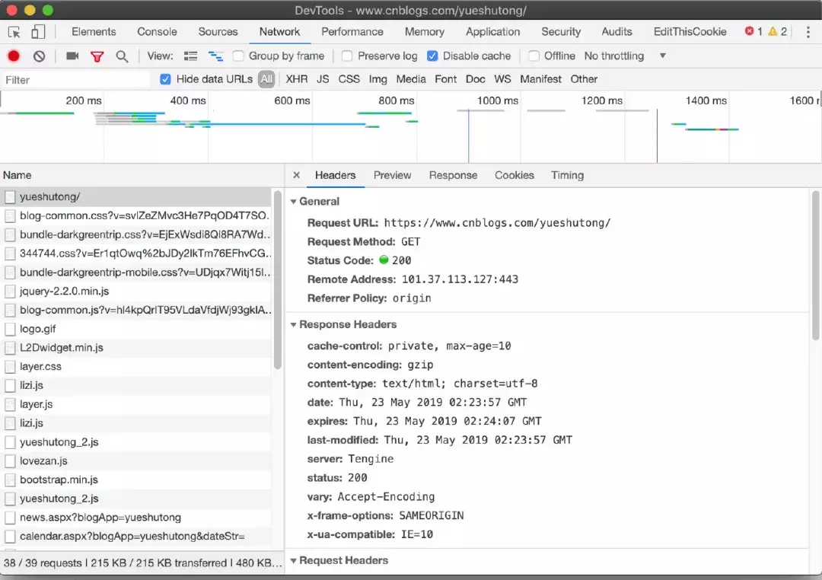The width and height of the screenshot is (822, 580).
Task: Click file icon next to jquery-2.2.0.min.js
Action: point(10,291)
